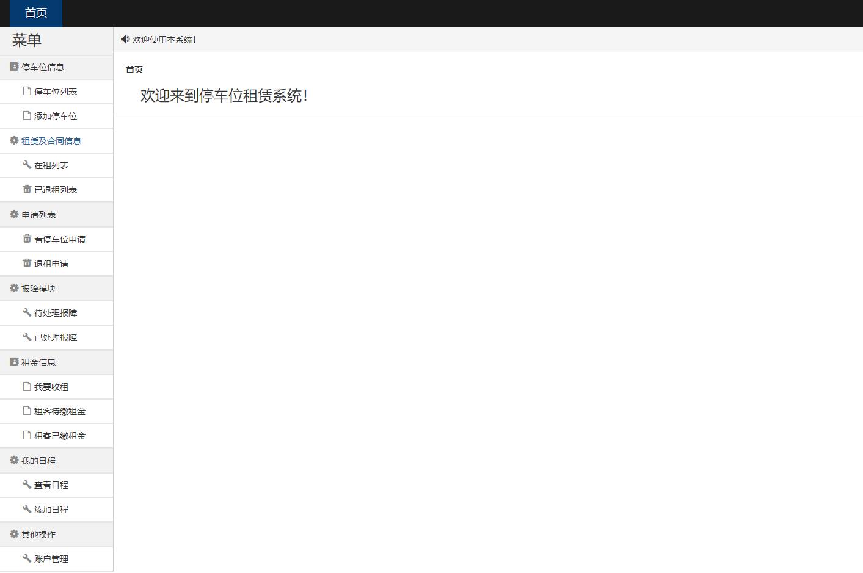Open the 首页 tab in top bar
Screen dimensions: 863x573
36,13
